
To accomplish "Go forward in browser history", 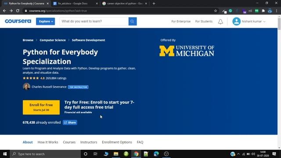I will [11, 11].
